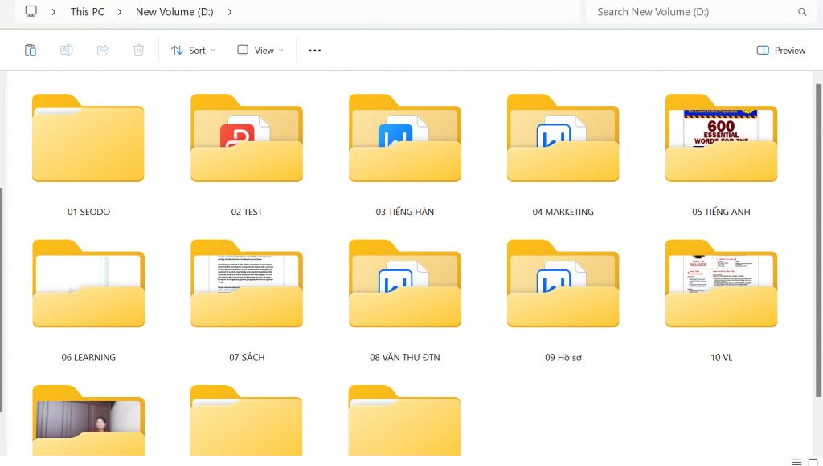Switch to details view via status bar icon
This screenshot has width=823, height=466.
point(798,460)
